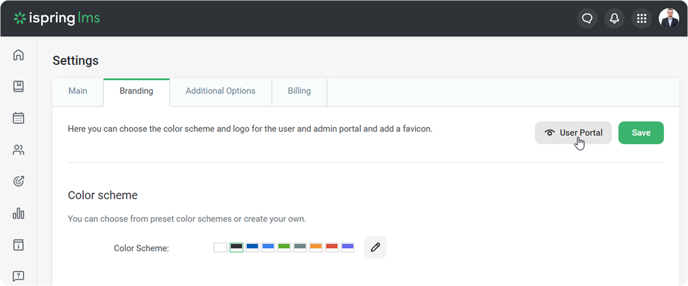Switch to the Additional Options tab
This screenshot has width=688, height=286.
220,91
